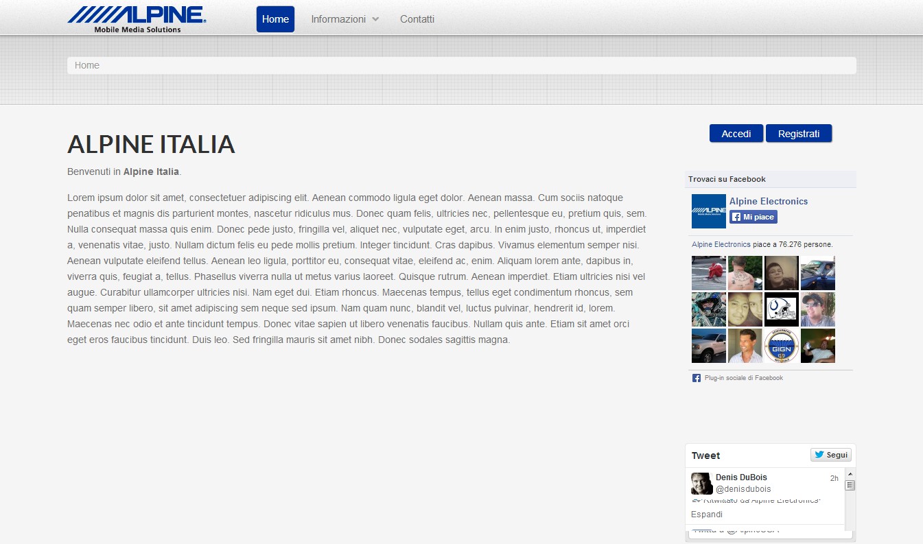Open Plug-in sociale di Facebook link
Image resolution: width=923 pixels, height=544 pixels.
(x=744, y=378)
